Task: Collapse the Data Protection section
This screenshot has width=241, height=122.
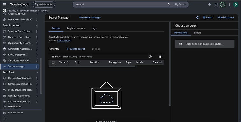Action: pos(37,25)
